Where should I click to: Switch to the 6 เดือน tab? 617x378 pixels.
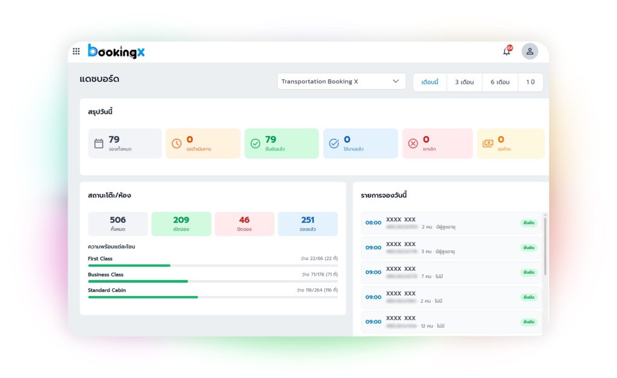point(500,82)
